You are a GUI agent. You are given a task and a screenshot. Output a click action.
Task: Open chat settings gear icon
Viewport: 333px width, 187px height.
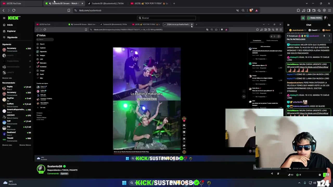[x=320, y=175]
